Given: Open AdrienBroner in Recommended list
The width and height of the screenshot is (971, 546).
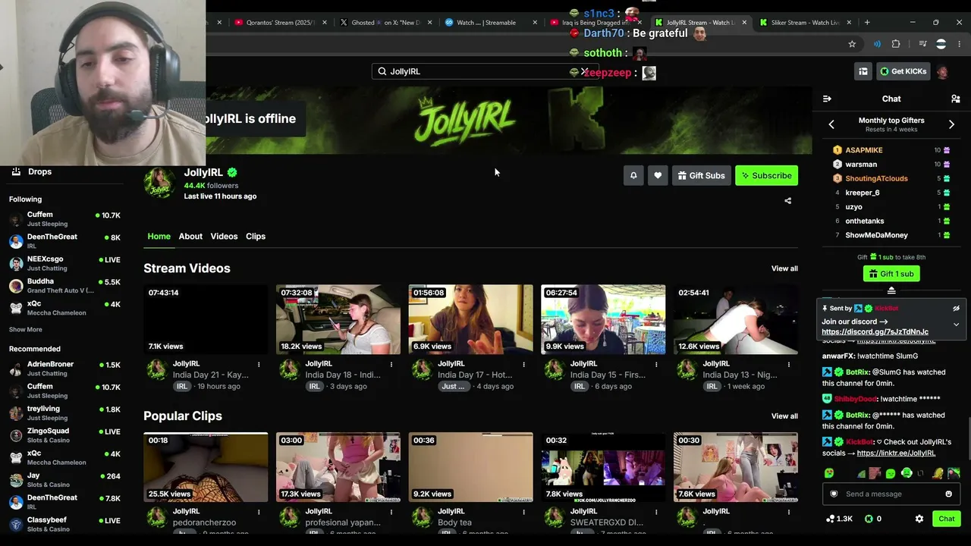Looking at the screenshot, I should pyautogui.click(x=64, y=369).
